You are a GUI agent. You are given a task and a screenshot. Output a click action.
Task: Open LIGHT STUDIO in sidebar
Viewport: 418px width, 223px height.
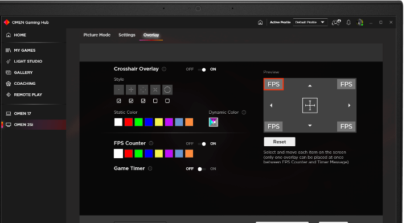[24, 61]
